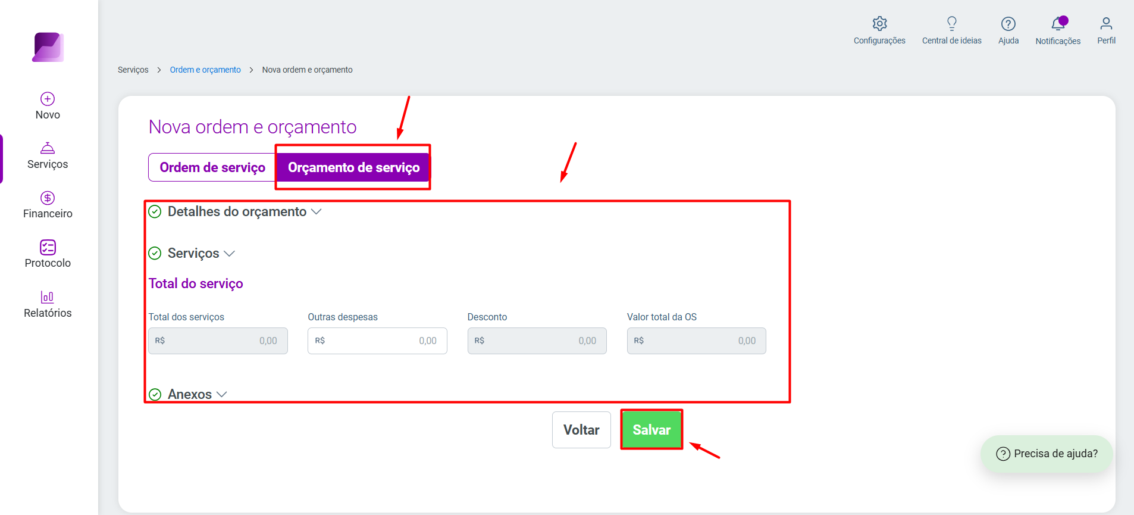
Task: Open Notificações bell icon
Action: click(x=1058, y=24)
